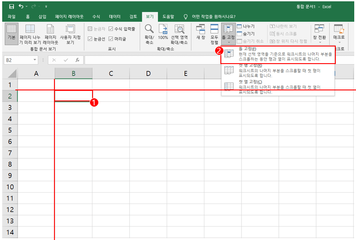Choose 첫 행 고정(R) menu option
This screenshot has height=240, width=356.
click(x=278, y=71)
